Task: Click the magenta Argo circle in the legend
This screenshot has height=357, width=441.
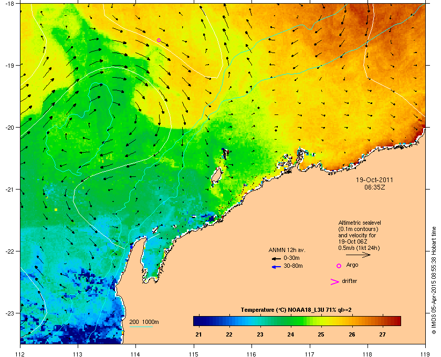Action: point(339,266)
